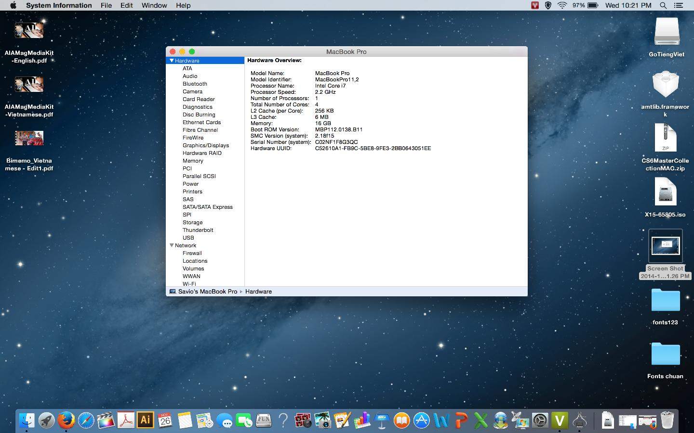Collapse the Hardware disclosure triangle

(171, 61)
